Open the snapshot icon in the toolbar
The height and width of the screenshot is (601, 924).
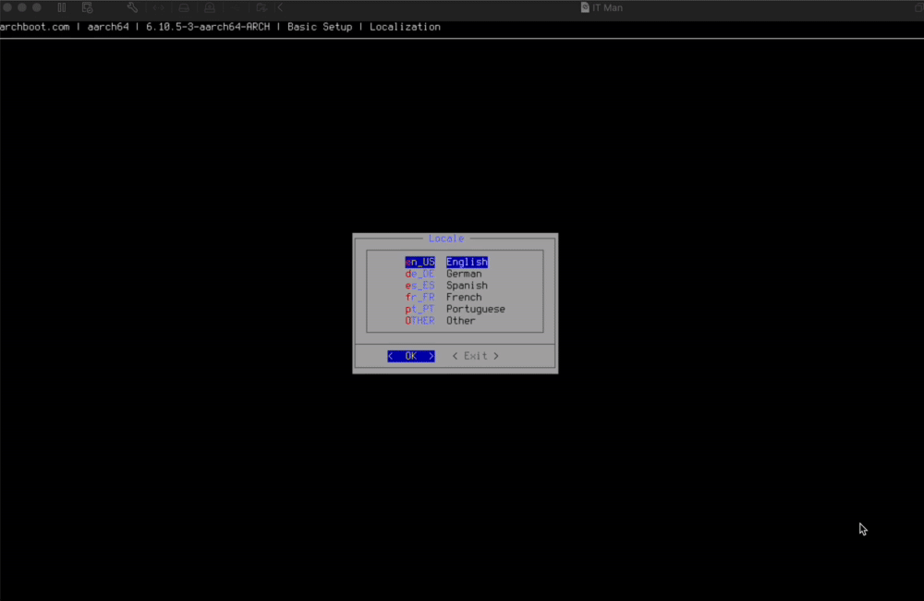[88, 6]
